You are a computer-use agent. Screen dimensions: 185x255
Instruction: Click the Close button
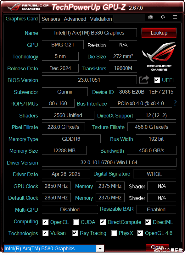coord(157,247)
